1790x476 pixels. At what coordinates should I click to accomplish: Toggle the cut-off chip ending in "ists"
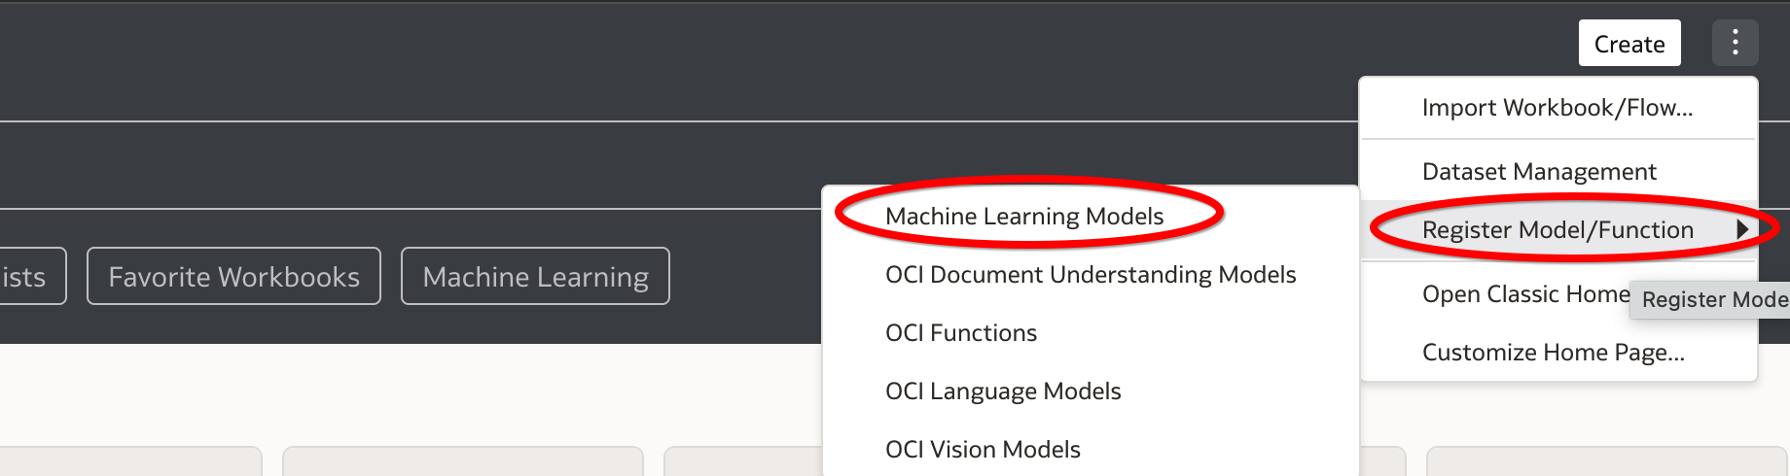coord(29,277)
